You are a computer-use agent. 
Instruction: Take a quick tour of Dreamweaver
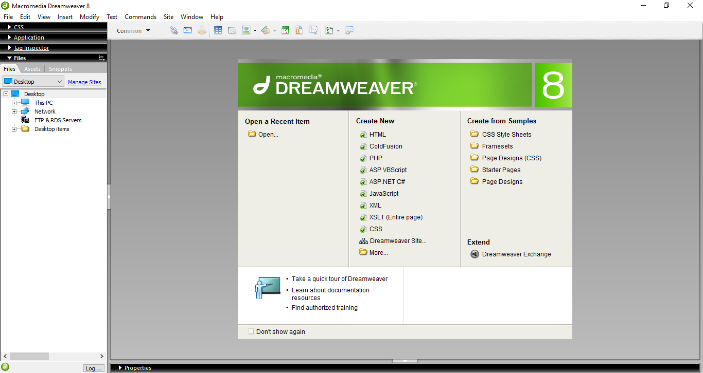coord(340,279)
